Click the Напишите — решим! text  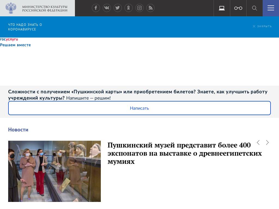coord(89,98)
